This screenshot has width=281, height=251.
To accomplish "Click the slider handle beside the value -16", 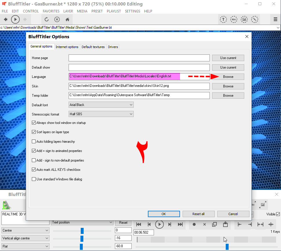I will pos(82,239).
